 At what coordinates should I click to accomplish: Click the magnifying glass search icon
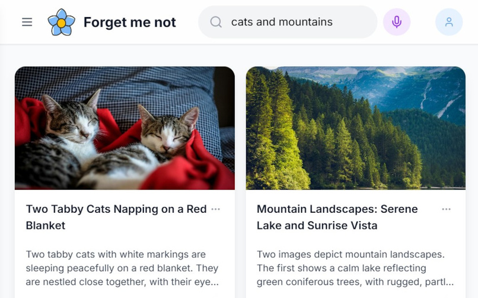click(x=216, y=22)
